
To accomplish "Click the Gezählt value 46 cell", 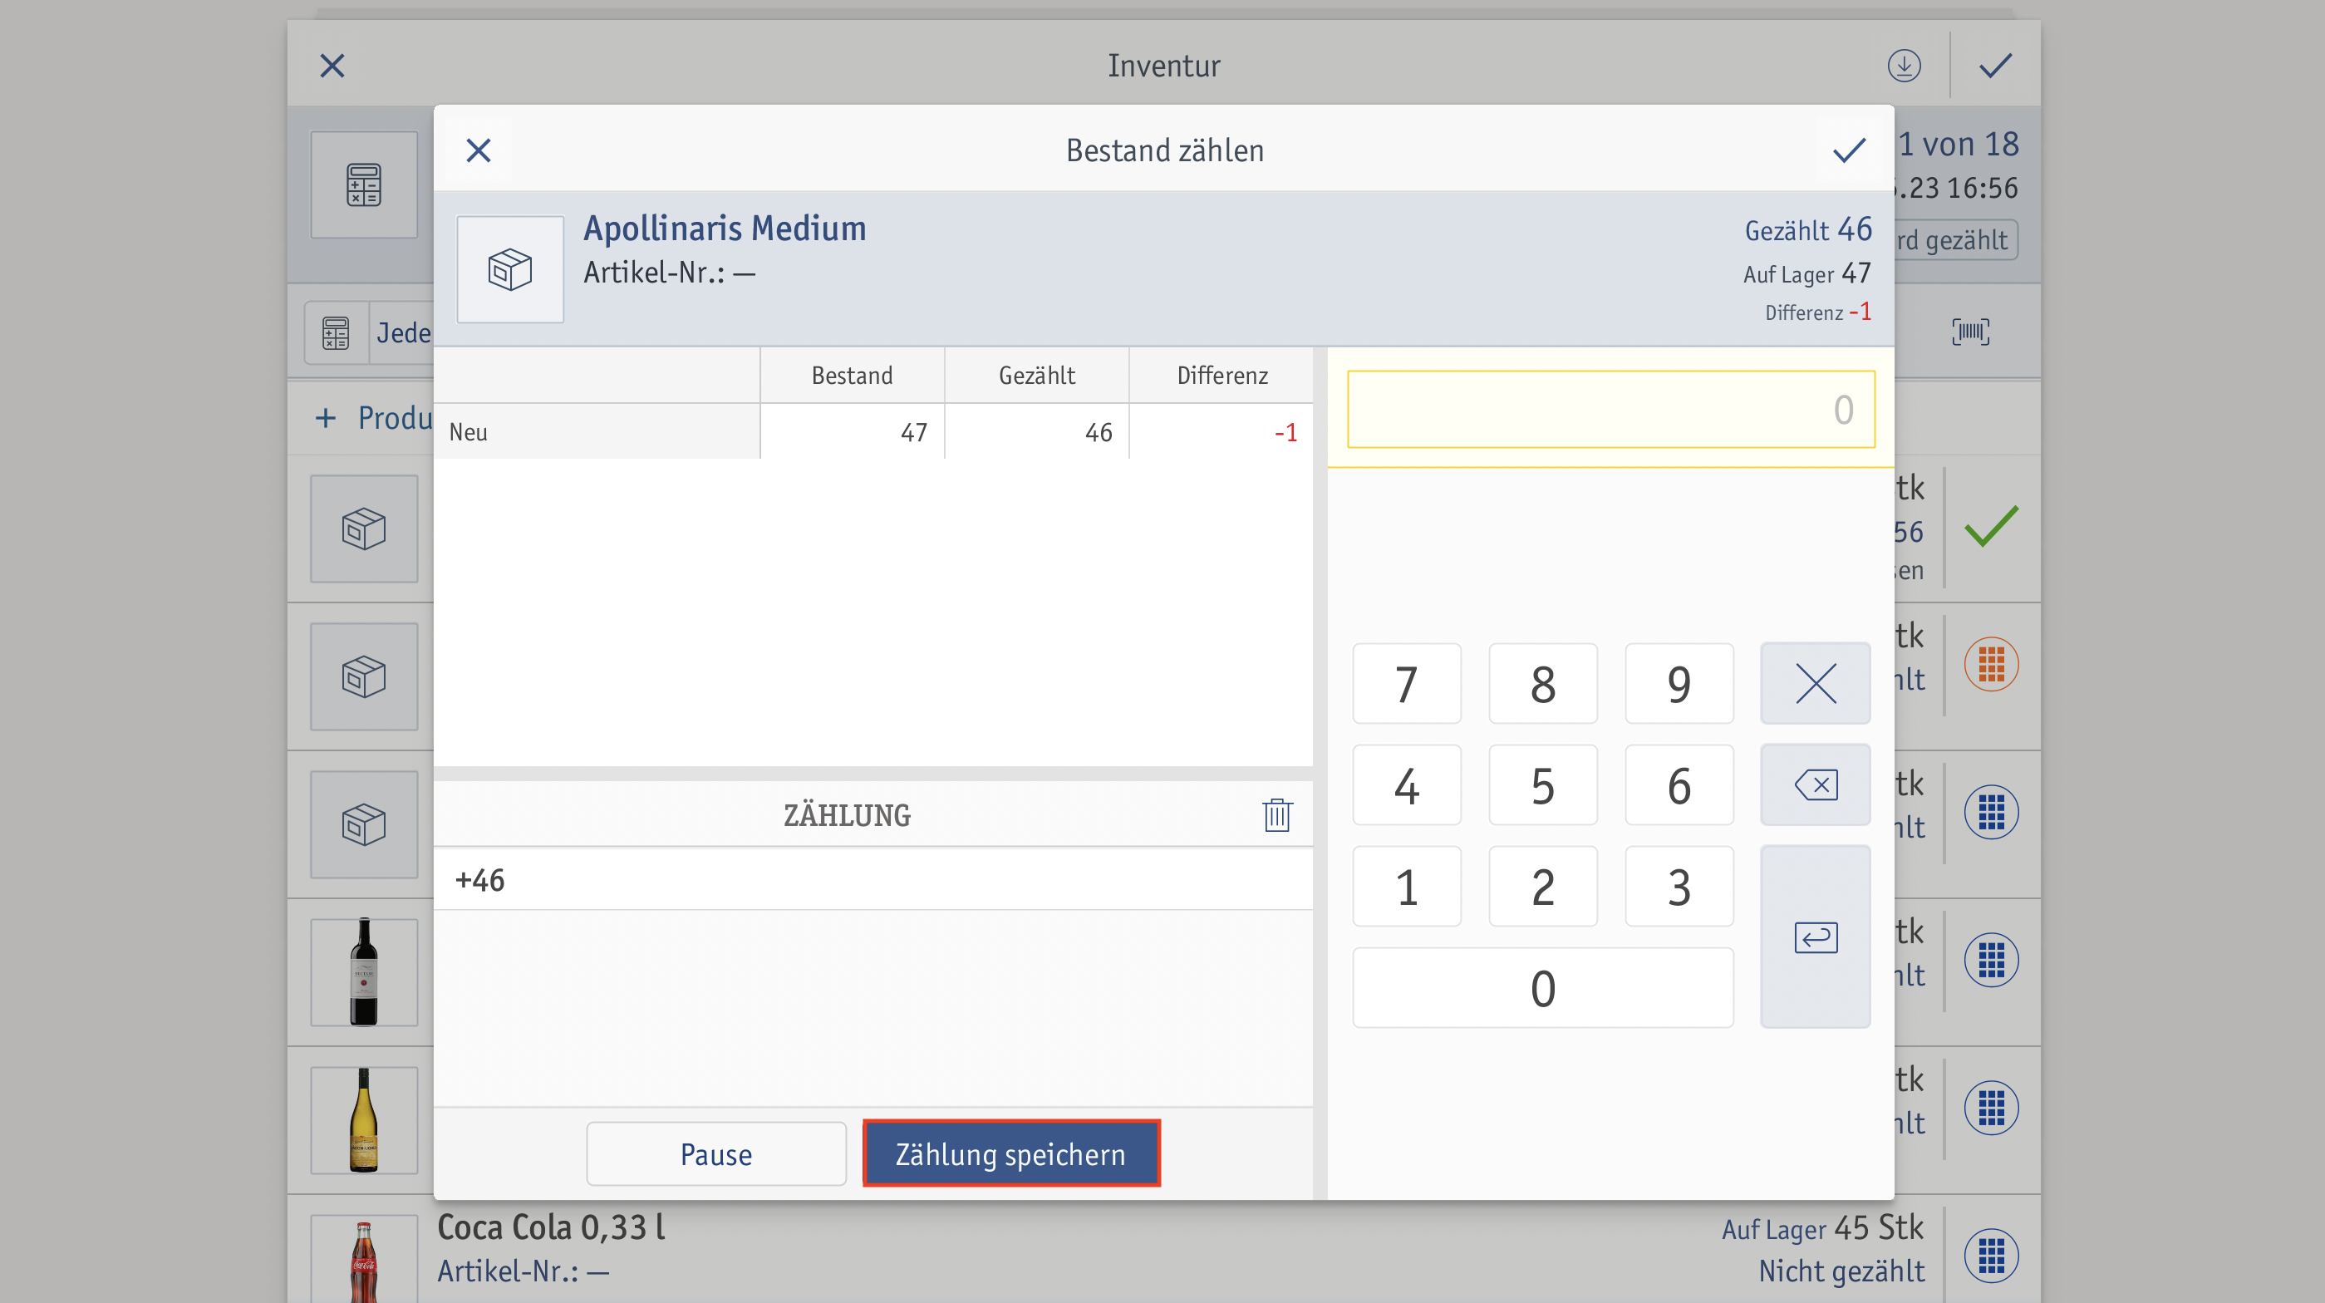I will [x=1036, y=432].
